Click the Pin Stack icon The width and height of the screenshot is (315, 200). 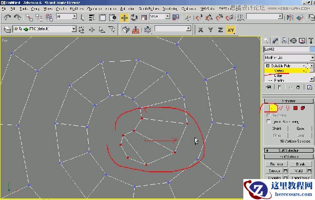click(269, 87)
